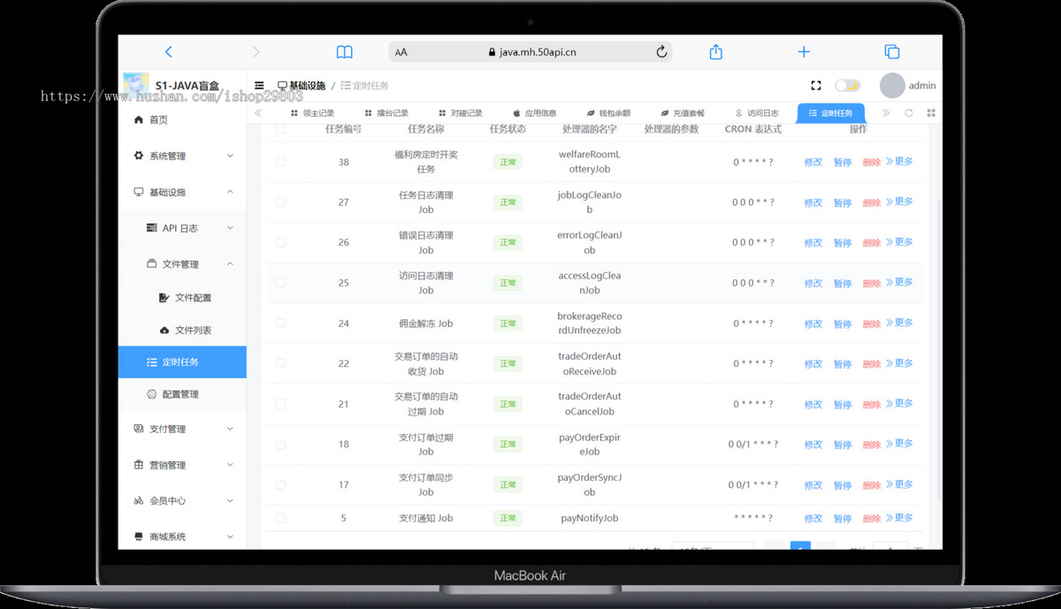Enter fullscreen mode via the expand icon
The image size is (1061, 609).
click(x=815, y=85)
